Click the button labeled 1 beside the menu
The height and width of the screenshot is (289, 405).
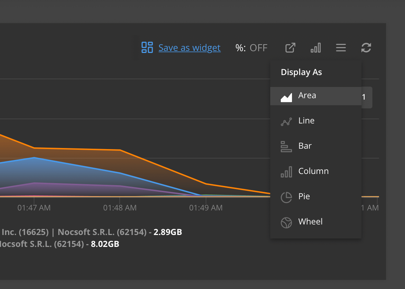366,97
